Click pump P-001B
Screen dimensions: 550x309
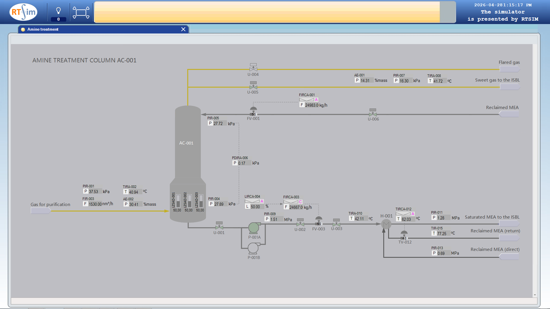254,248
